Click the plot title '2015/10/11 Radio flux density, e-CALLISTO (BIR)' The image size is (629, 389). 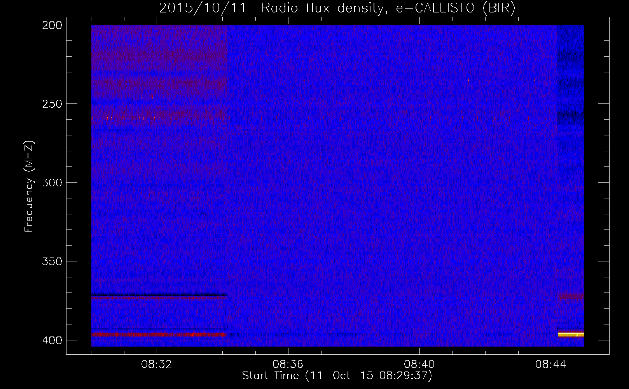(337, 8)
